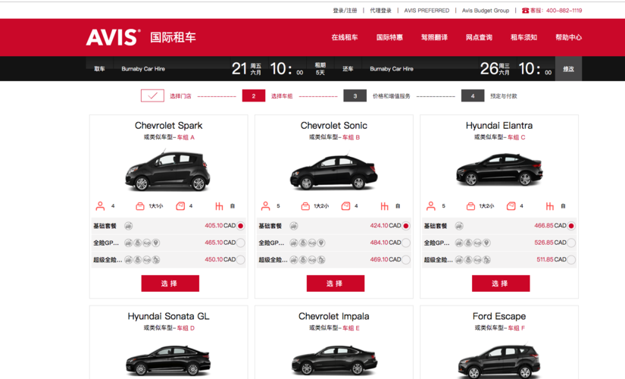Click the luggage icon for Hyundai Elantra
This screenshot has width=625, height=379.
470,206
